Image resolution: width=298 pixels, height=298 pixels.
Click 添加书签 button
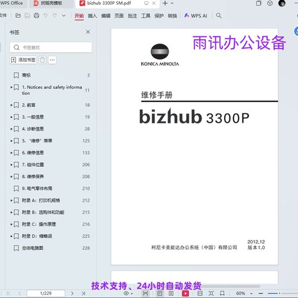click(x=23, y=60)
